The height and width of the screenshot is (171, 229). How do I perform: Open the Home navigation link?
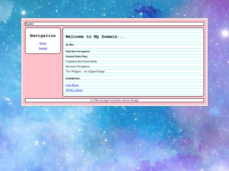pyautogui.click(x=43, y=43)
